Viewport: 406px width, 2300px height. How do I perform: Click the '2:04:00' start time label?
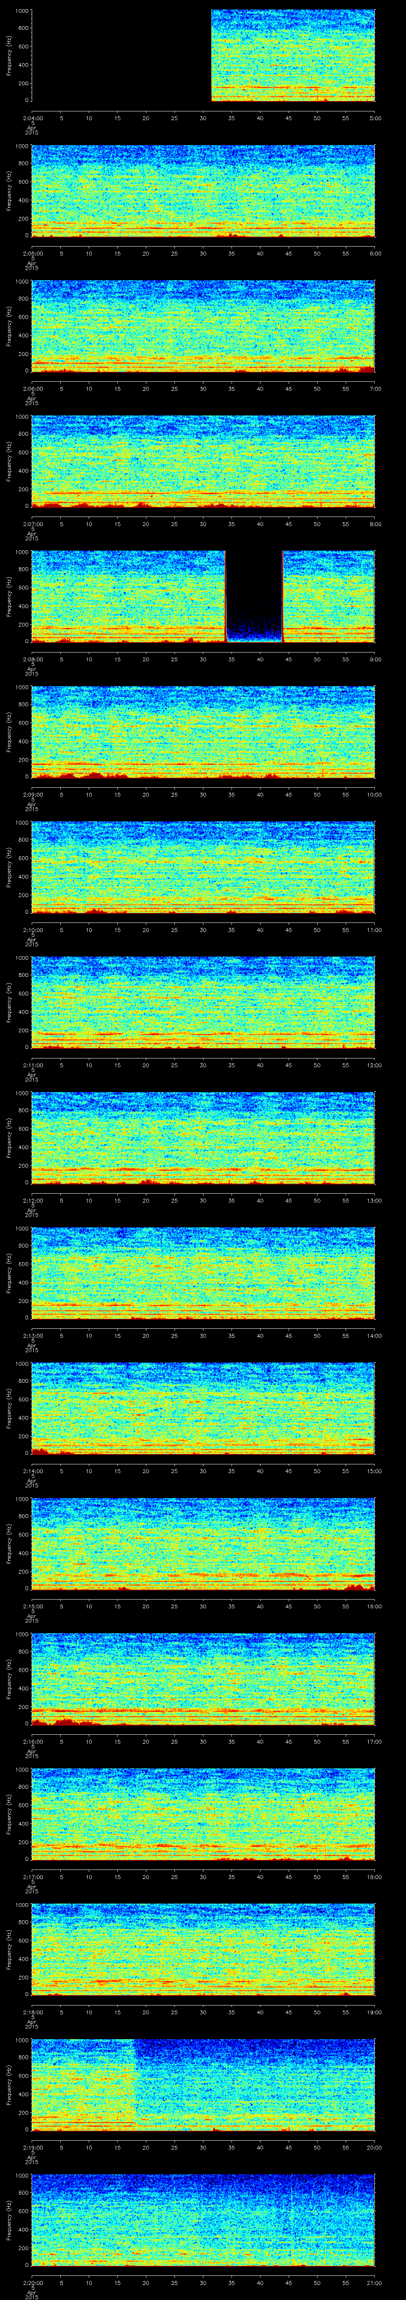[32, 118]
